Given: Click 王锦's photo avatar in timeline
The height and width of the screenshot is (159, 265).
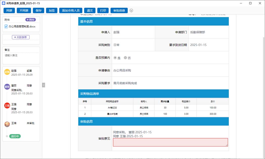Looking at the screenshot, I should (7, 124).
